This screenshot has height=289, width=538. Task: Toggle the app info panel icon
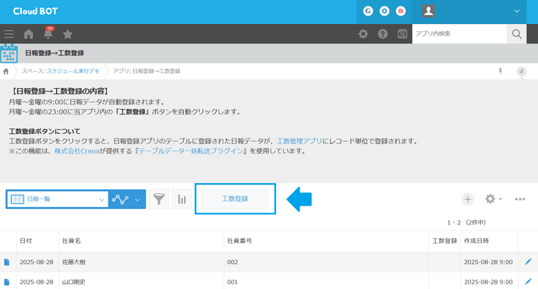click(522, 71)
